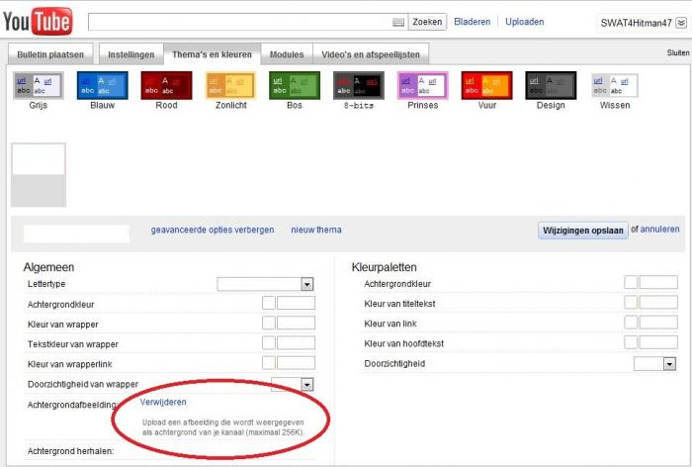This screenshot has width=692, height=467.
Task: Click the Algemeen section heading
Action: pos(48,267)
